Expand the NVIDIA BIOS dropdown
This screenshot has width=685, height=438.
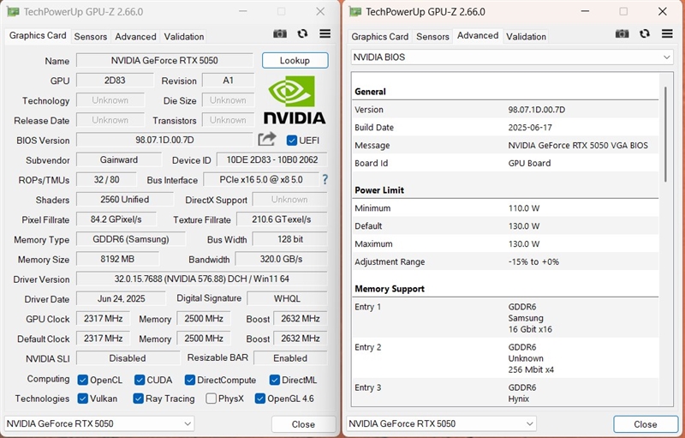512,57
